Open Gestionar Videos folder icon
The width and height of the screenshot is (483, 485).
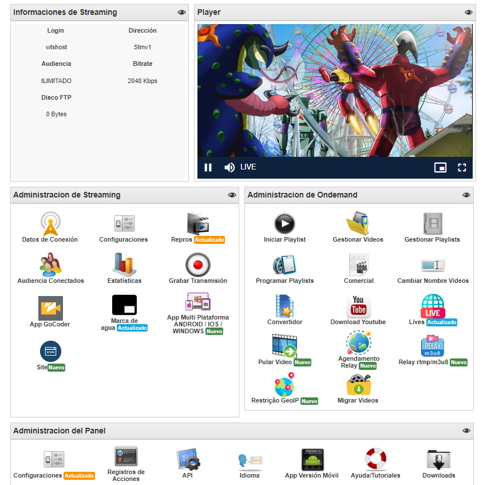tap(358, 223)
